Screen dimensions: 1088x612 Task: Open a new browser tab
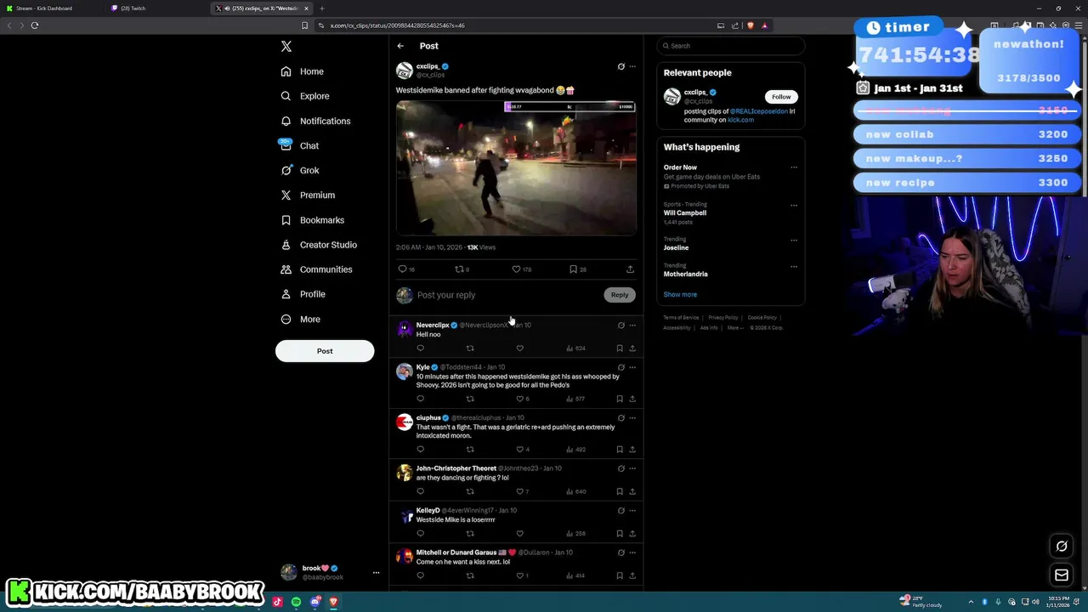[321, 8]
